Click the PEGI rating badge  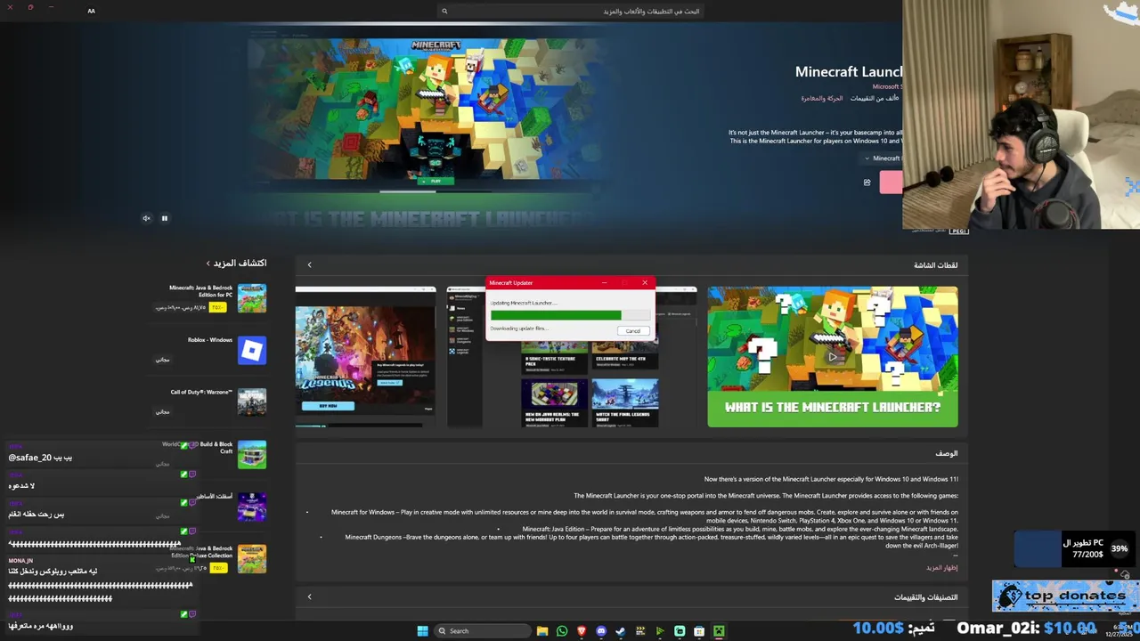958,231
